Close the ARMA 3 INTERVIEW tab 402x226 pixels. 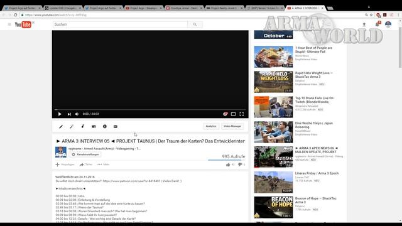(322, 8)
